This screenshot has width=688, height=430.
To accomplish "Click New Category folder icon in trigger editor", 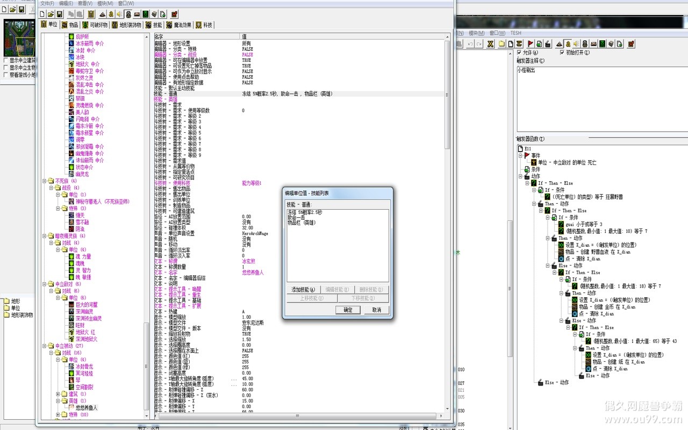I will coord(502,44).
